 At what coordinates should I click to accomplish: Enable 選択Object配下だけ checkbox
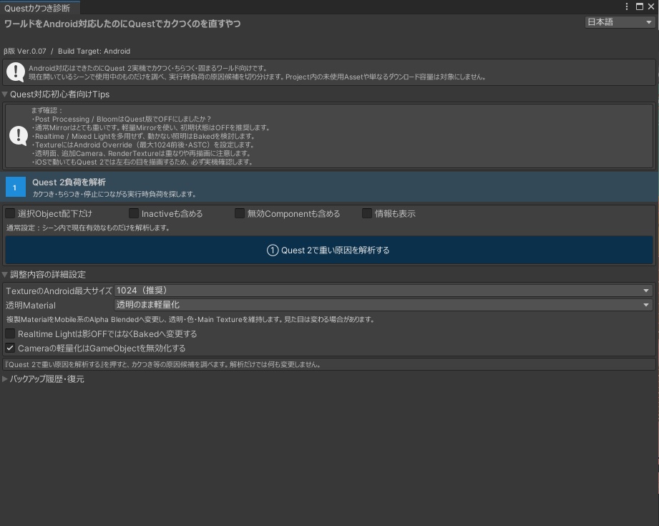coord(10,213)
